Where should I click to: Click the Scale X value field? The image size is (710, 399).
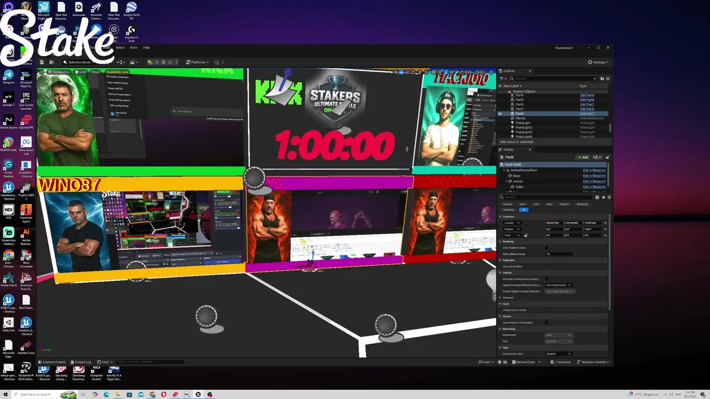pos(555,235)
